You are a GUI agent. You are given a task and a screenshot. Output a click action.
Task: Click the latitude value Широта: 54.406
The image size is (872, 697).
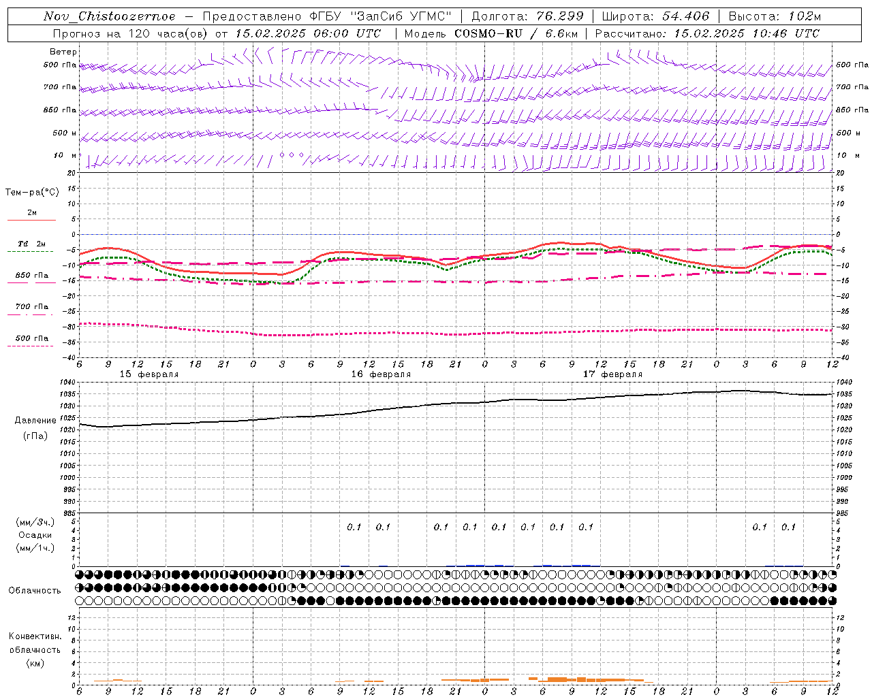tap(655, 16)
